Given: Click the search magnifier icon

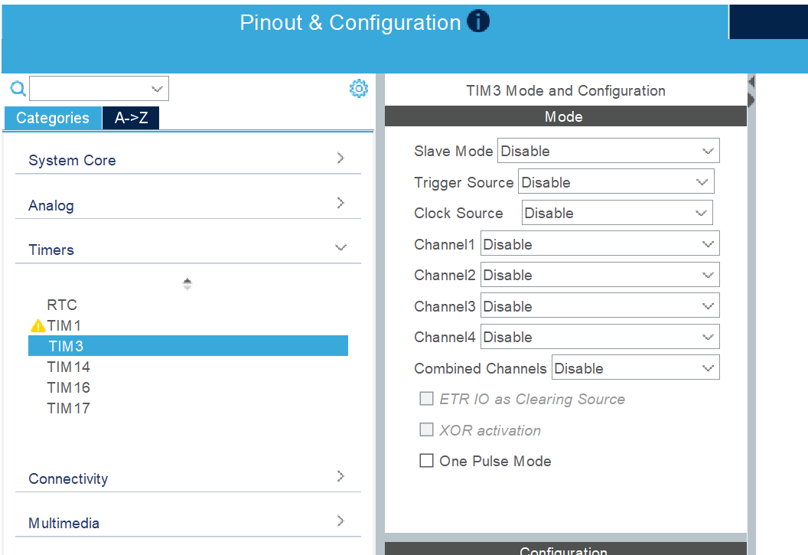Looking at the screenshot, I should point(18,89).
